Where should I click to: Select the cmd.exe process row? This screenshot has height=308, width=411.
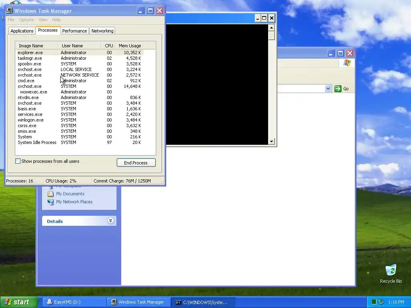pyautogui.click(x=79, y=81)
